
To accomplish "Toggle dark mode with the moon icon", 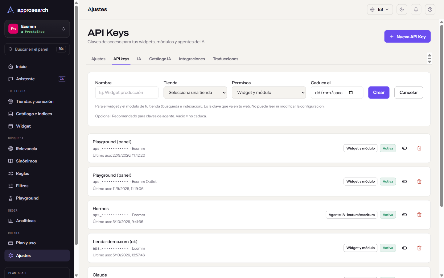I will click(x=402, y=10).
